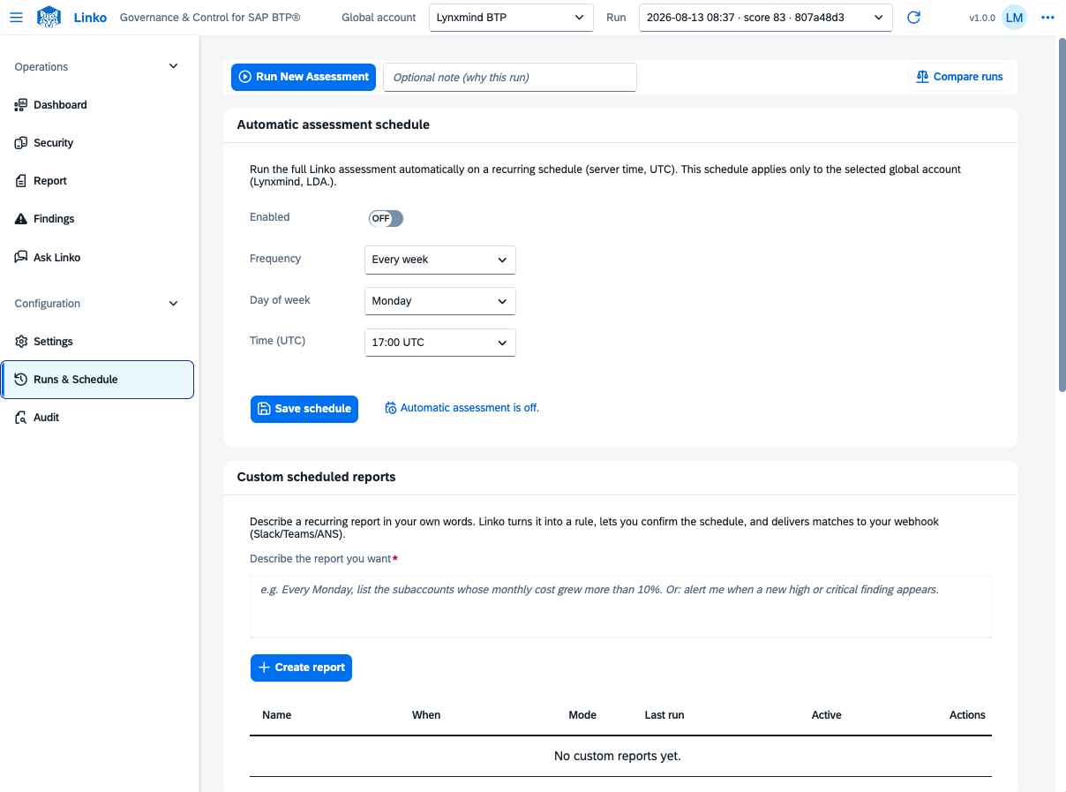Open the Frequency dropdown

[440, 260]
